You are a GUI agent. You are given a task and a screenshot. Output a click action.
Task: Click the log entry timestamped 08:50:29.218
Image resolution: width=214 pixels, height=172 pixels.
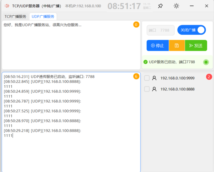42,131
